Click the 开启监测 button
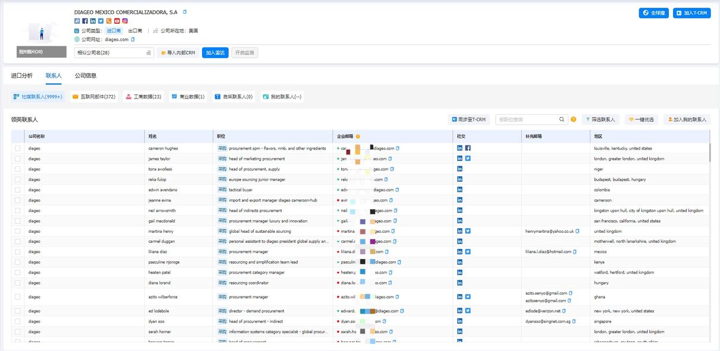The image size is (720, 351). pos(245,53)
